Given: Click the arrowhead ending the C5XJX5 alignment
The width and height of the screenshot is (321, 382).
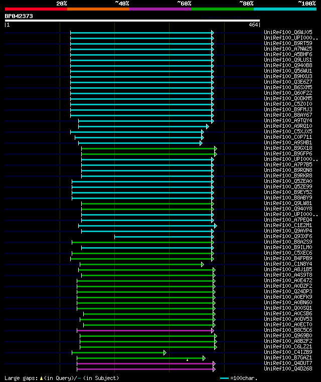Looking at the screenshot, I should 203,132.
